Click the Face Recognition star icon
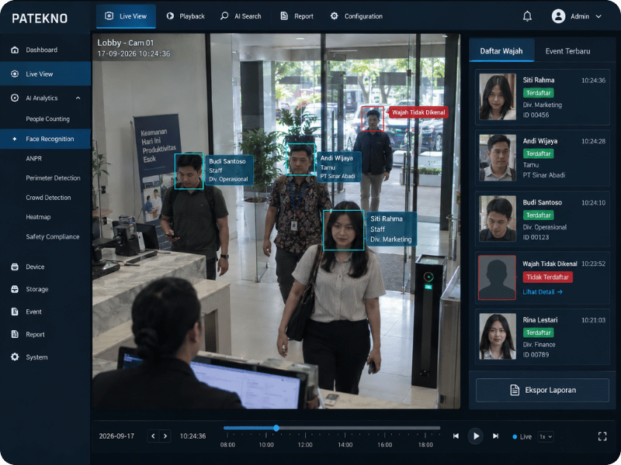Viewport: 621px width, 465px height. point(15,139)
